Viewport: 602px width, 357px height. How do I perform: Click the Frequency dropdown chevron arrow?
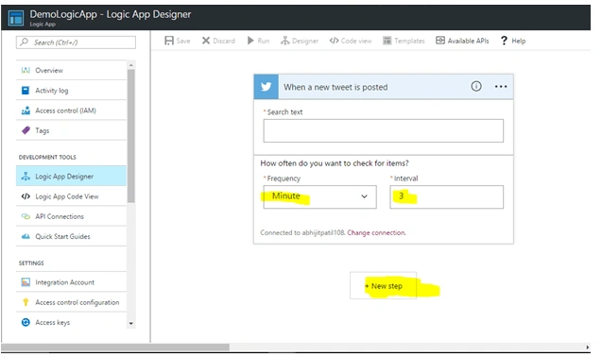364,196
